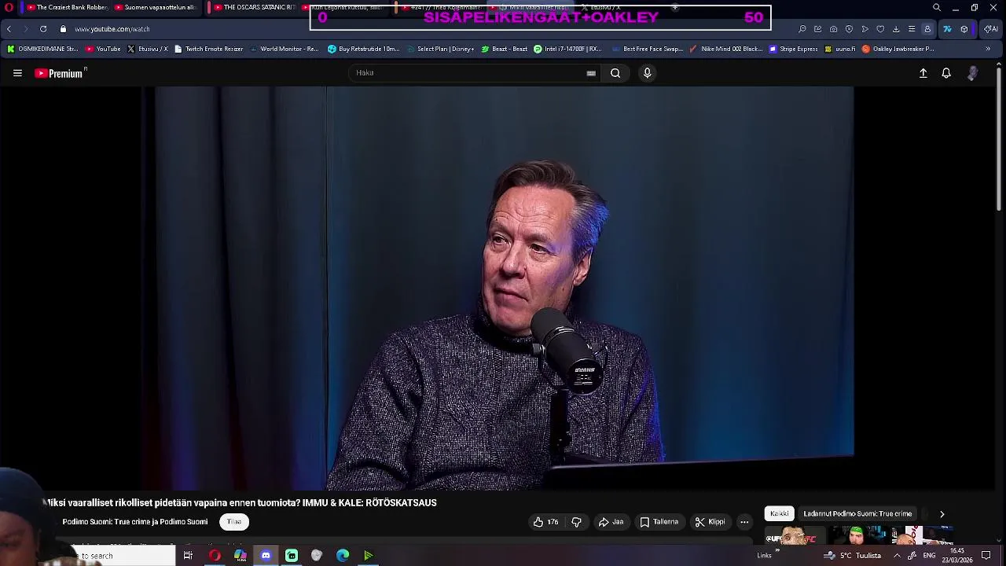Open Opera GX from the taskbar
Screen dimensions: 1006x566
click(x=215, y=556)
